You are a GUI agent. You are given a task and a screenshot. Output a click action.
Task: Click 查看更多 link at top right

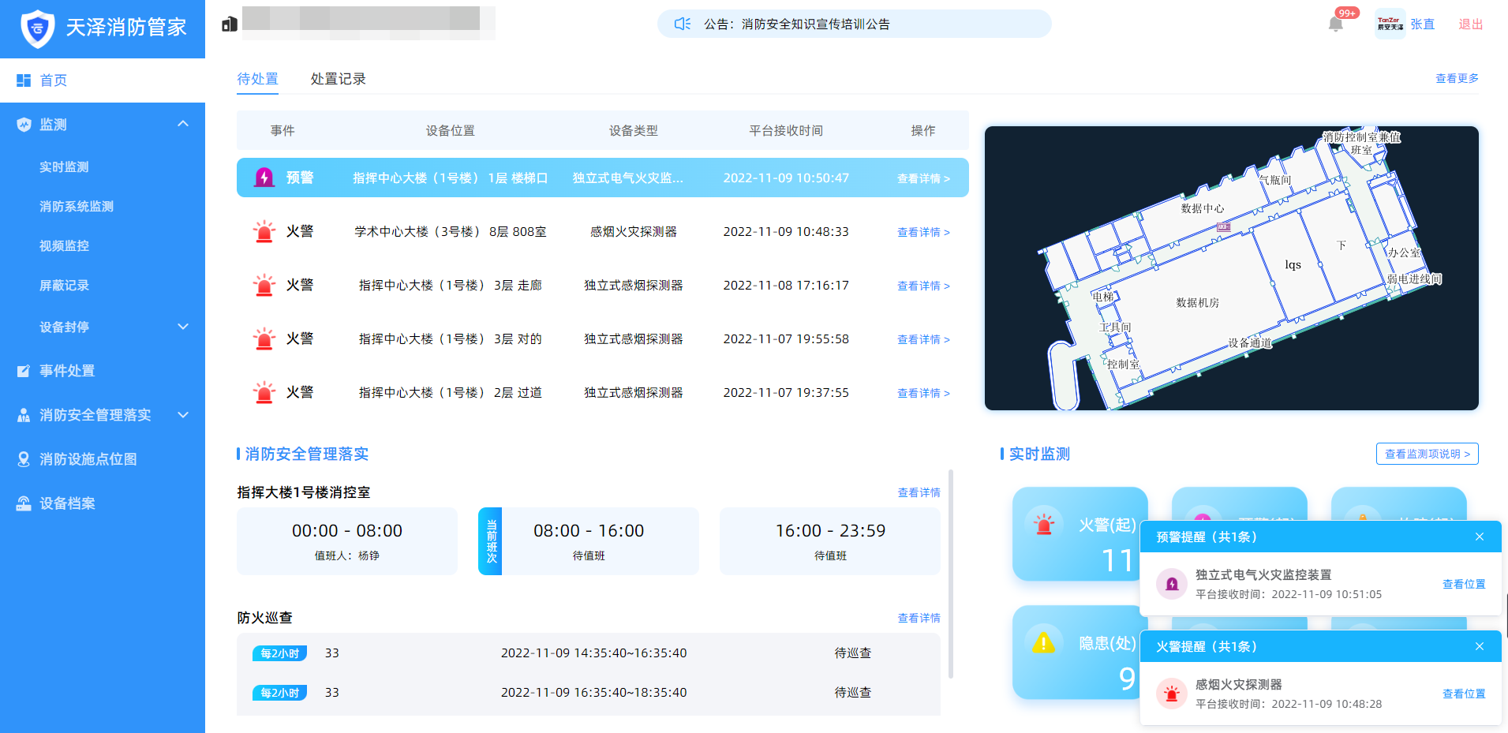(1456, 78)
